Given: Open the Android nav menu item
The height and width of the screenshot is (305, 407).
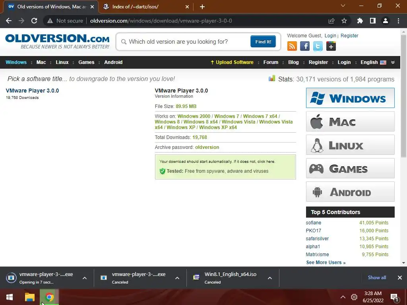Looking at the screenshot, I should [x=113, y=62].
